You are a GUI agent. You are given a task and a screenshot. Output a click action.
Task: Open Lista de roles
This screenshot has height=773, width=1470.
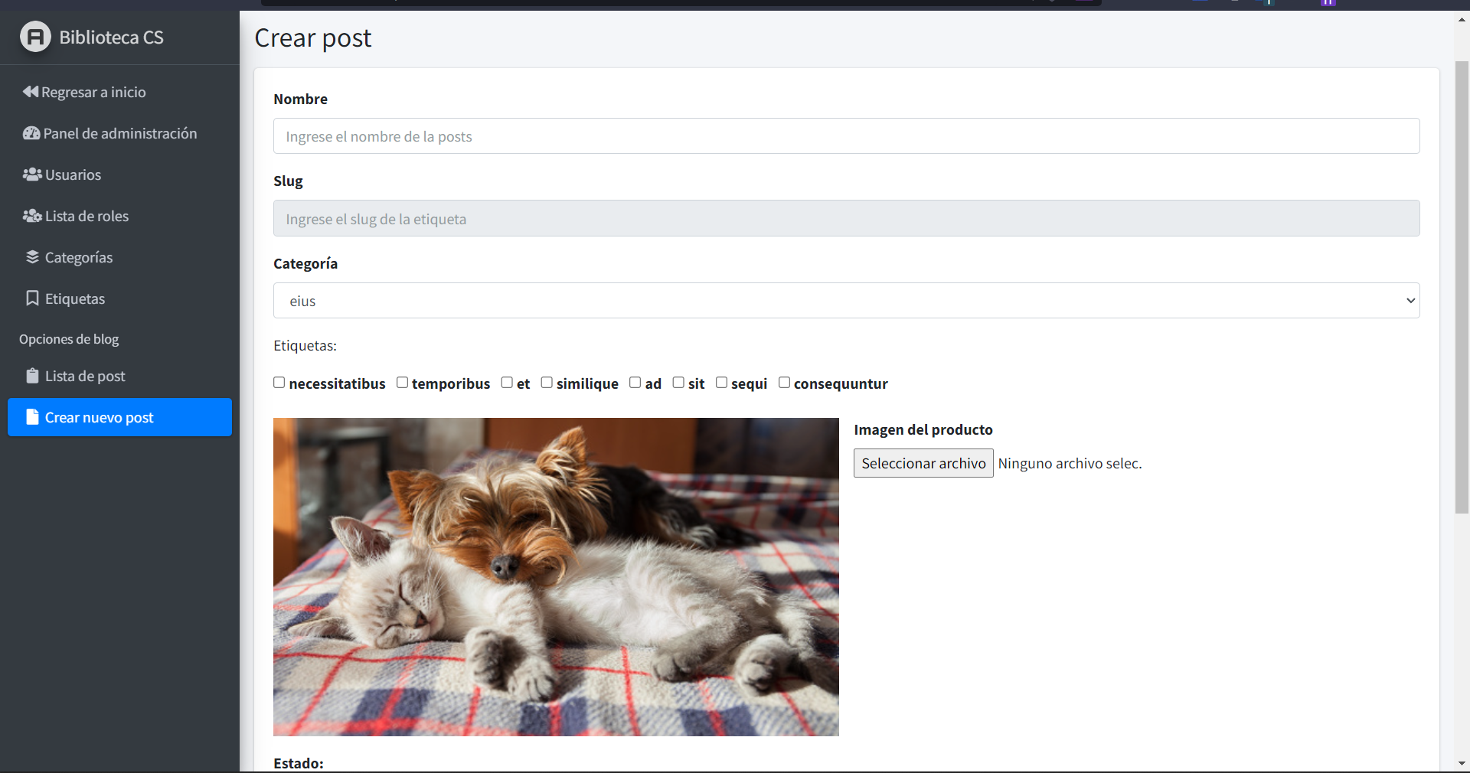tap(119, 216)
